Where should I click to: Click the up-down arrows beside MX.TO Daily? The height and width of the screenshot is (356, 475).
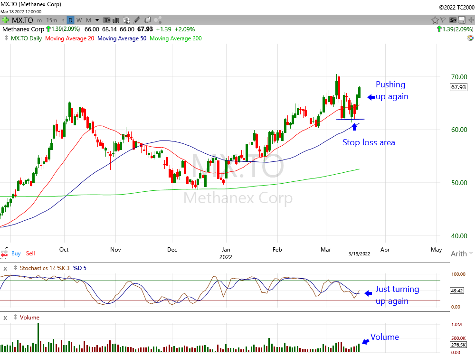6,38
